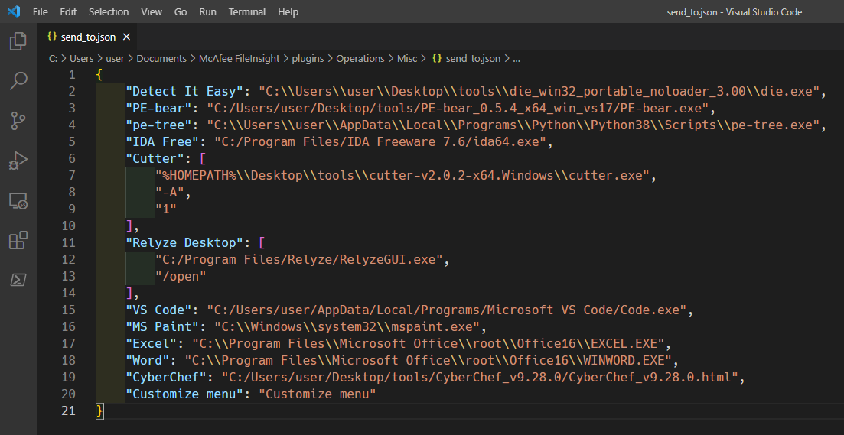The height and width of the screenshot is (435, 844).
Task: Open the View menu
Action: click(152, 11)
